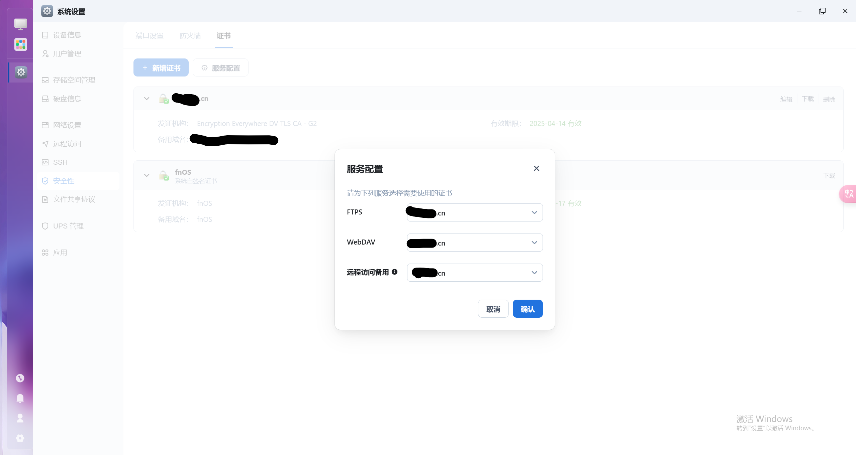The image size is (856, 455).
Task: Open the app grid icon in the dock
Action: click(21, 44)
